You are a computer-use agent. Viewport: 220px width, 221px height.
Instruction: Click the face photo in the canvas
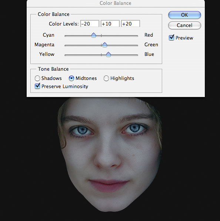[x=110, y=154]
